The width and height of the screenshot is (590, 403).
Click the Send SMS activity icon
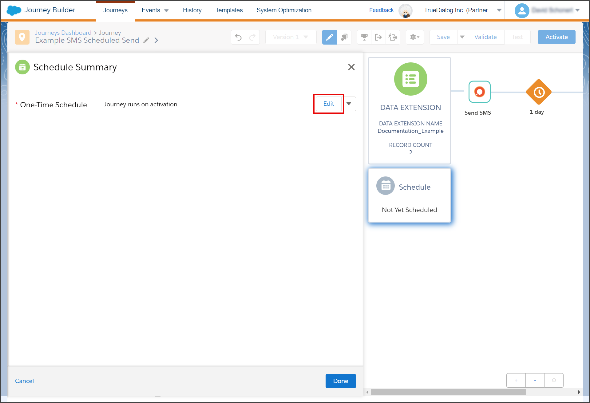[x=479, y=92]
